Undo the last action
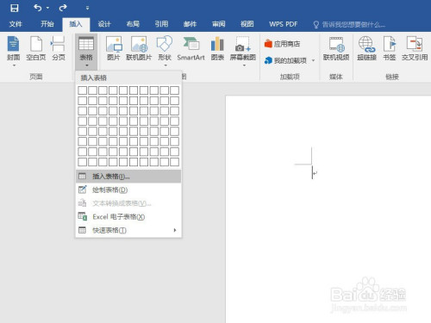The image size is (431, 323). pos(38,8)
